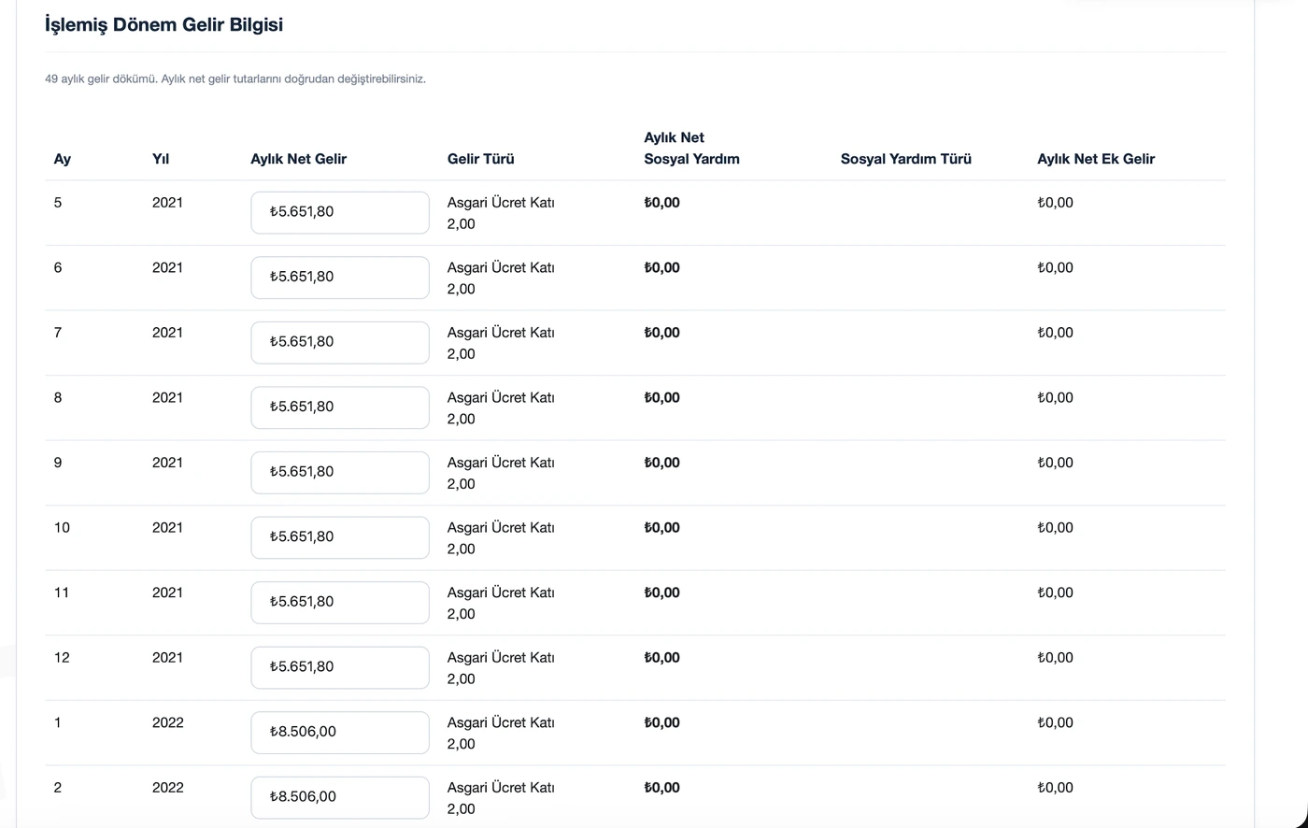Viewport: 1308px width, 828px height.
Task: Edit net income field for month 8, 2021
Action: 340,407
